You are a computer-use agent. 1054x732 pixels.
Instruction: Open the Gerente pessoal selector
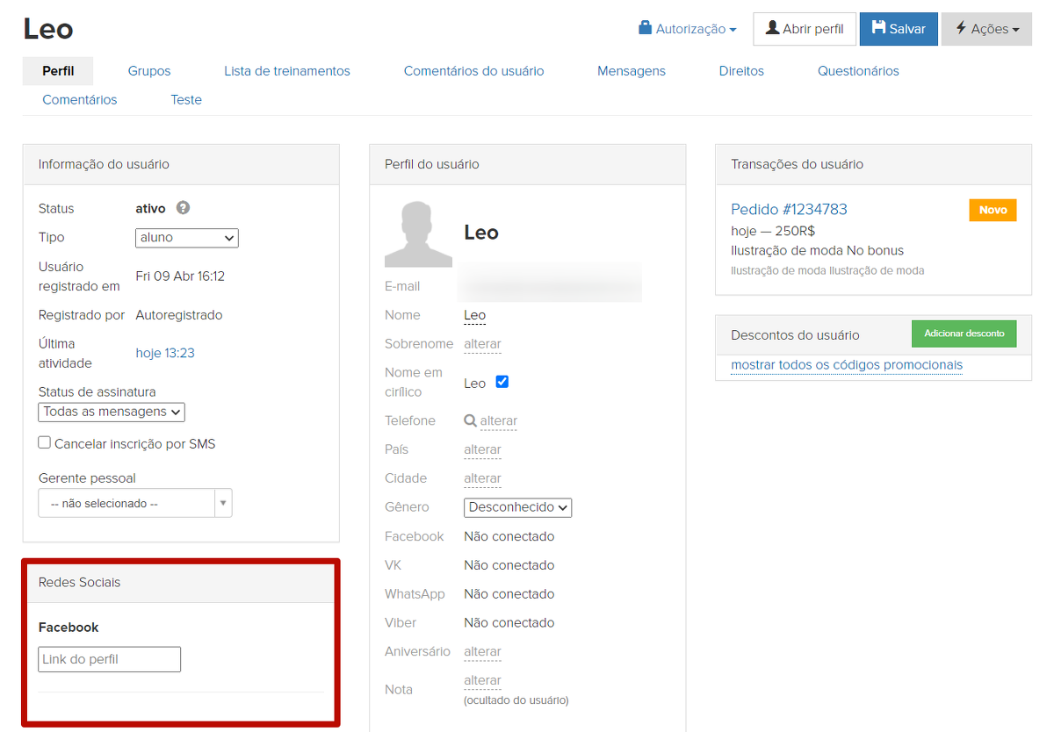(135, 504)
